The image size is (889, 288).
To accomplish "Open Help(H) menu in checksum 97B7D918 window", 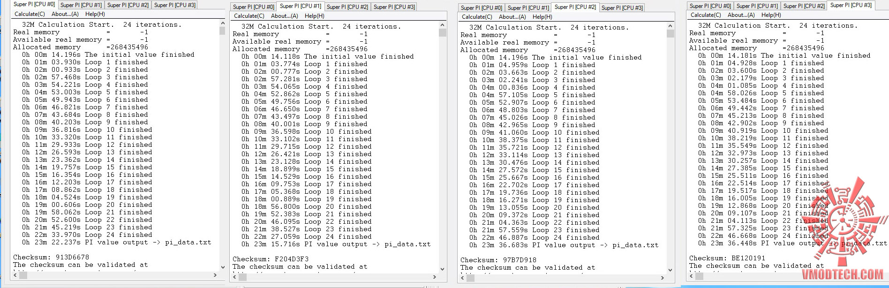I will point(542,17).
